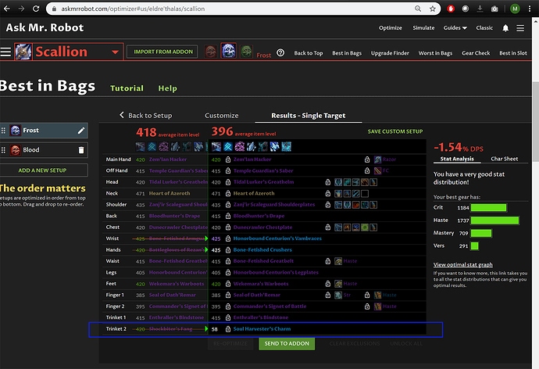Expand the Guides dropdown menu

click(x=455, y=28)
